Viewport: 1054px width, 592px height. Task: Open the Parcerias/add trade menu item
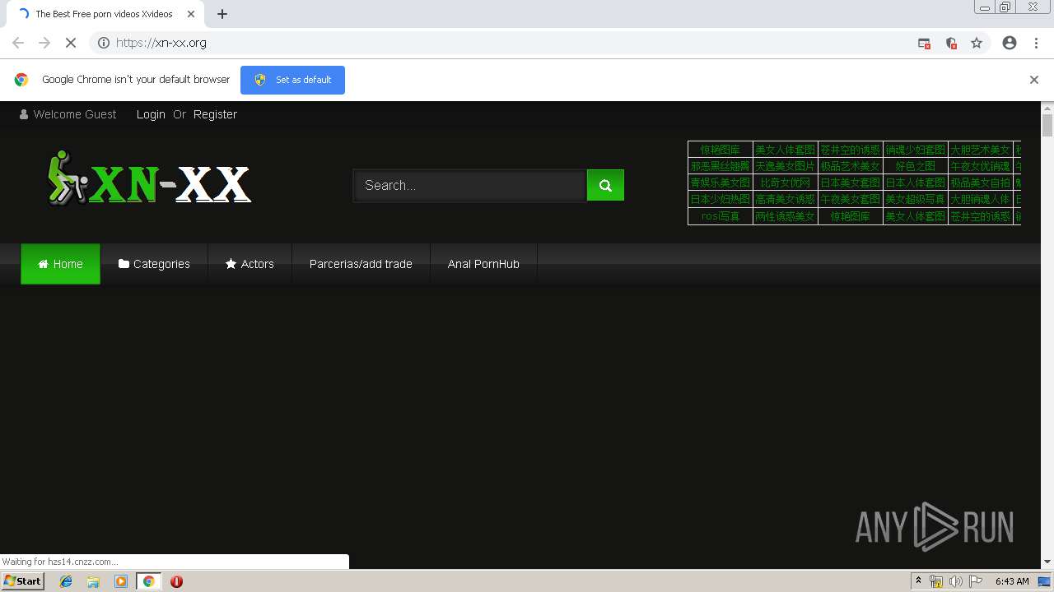(361, 264)
